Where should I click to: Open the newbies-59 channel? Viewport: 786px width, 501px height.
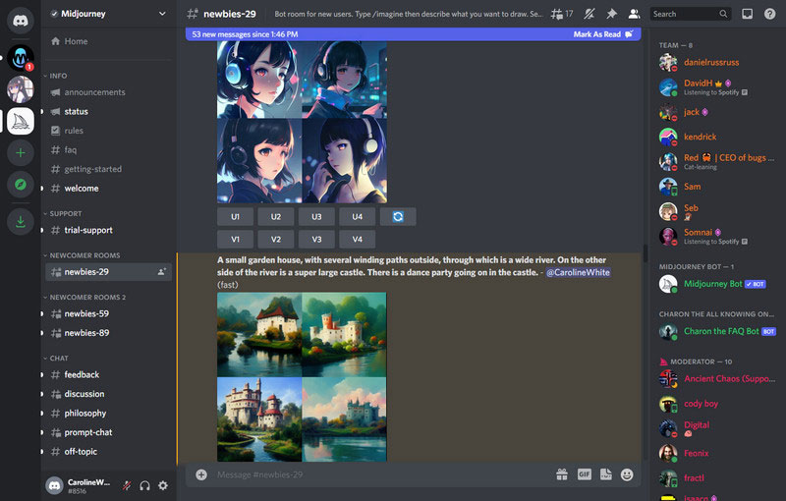pos(108,313)
